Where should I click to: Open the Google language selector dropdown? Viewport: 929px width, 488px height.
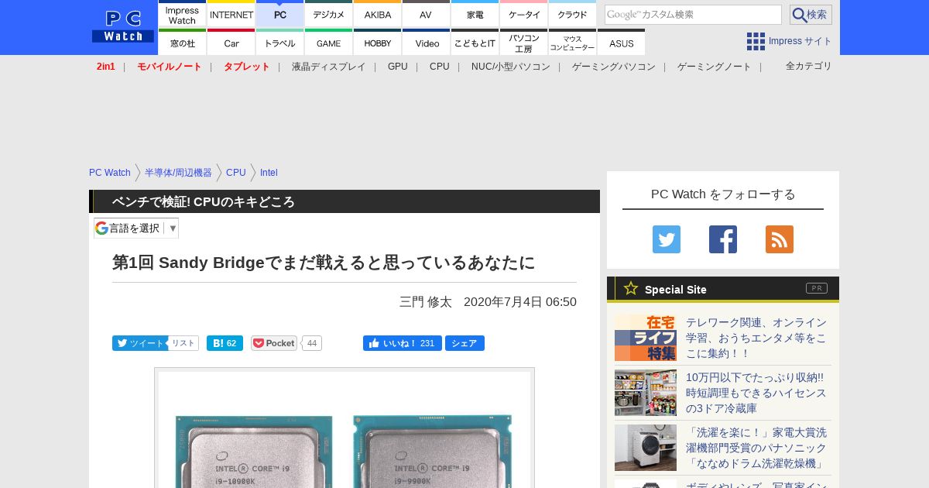pyautogui.click(x=136, y=228)
